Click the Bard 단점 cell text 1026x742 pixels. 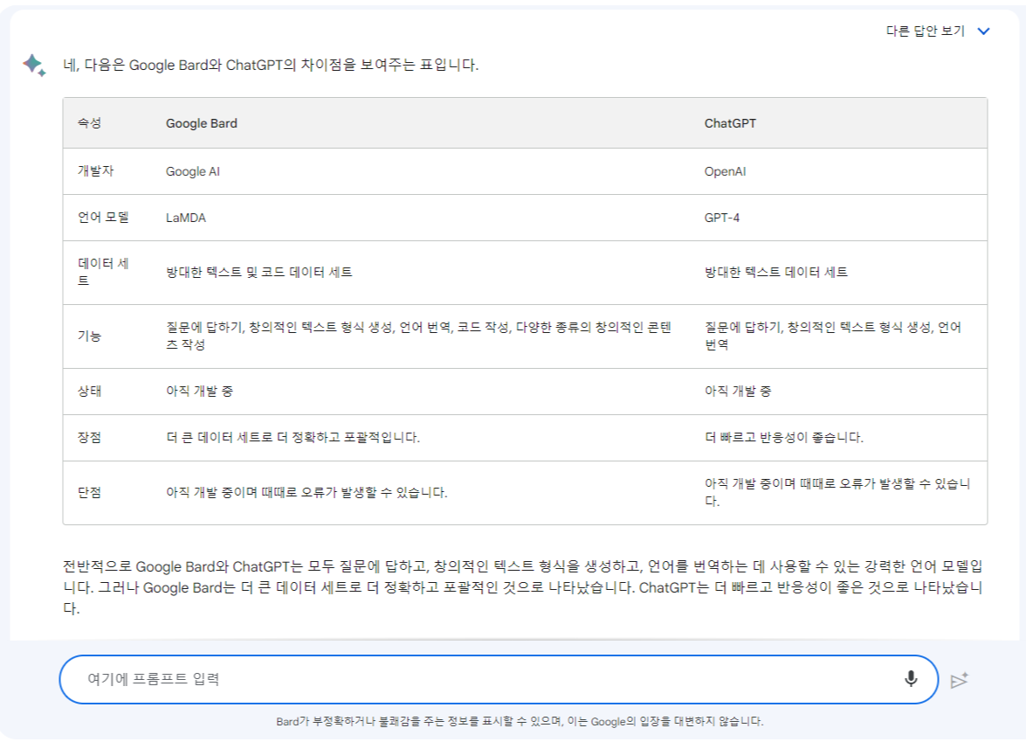point(306,493)
